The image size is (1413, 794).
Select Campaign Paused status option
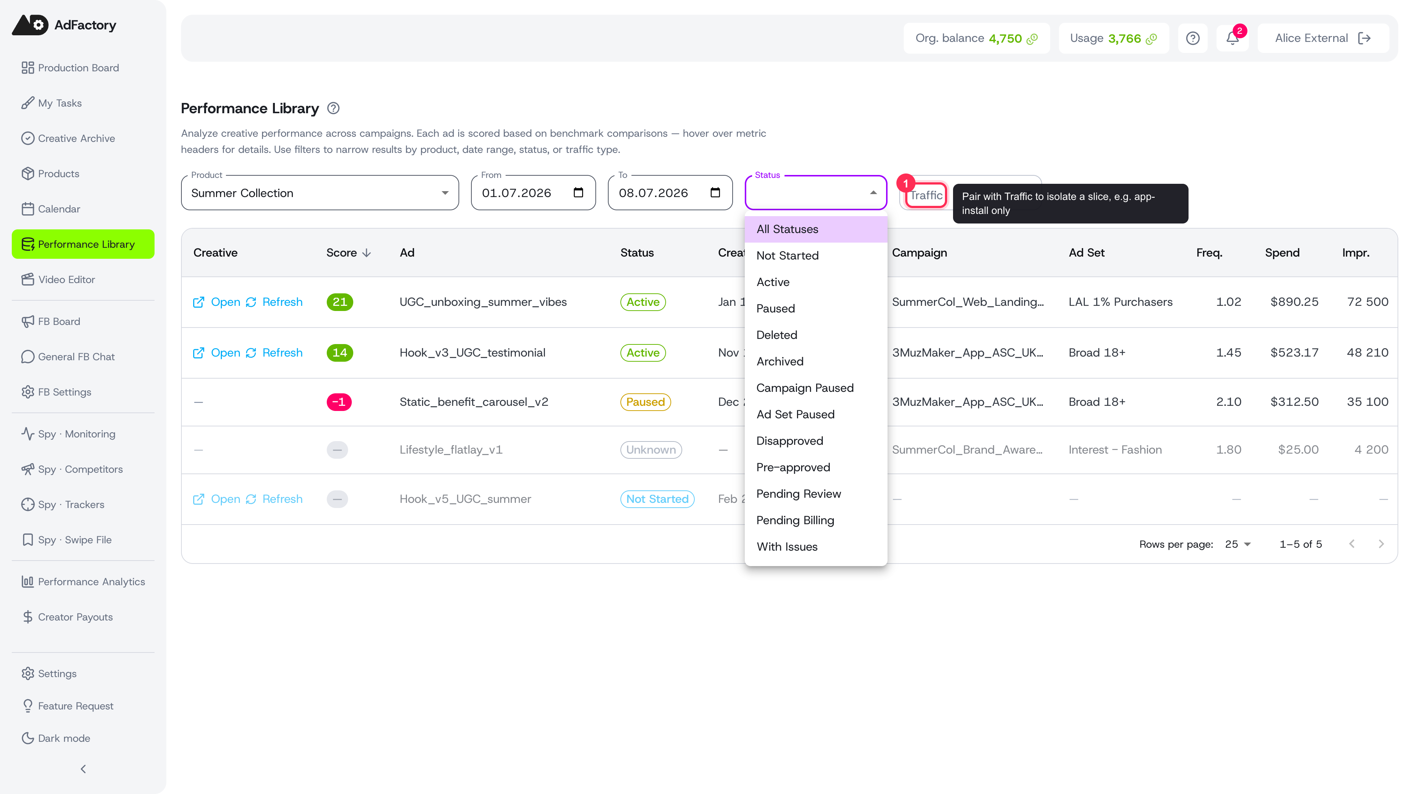tap(816, 388)
